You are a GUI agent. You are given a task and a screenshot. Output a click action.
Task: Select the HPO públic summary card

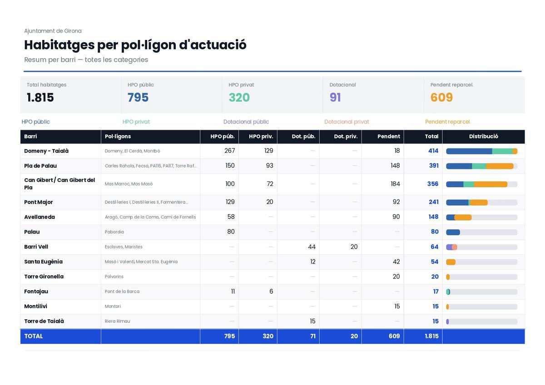tap(172, 95)
